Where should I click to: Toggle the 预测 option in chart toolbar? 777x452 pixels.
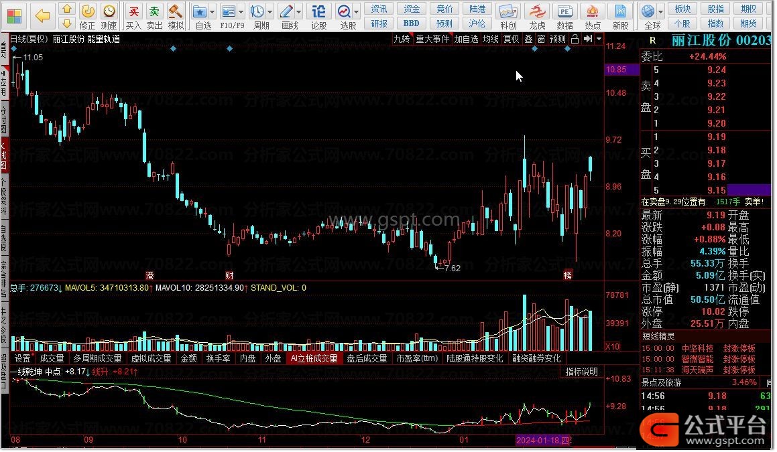point(558,39)
